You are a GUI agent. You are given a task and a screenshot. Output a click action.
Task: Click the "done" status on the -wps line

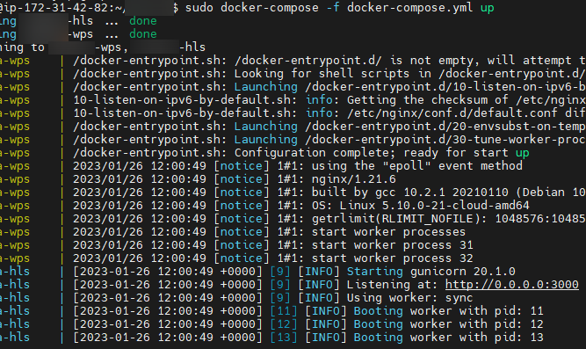point(142,34)
